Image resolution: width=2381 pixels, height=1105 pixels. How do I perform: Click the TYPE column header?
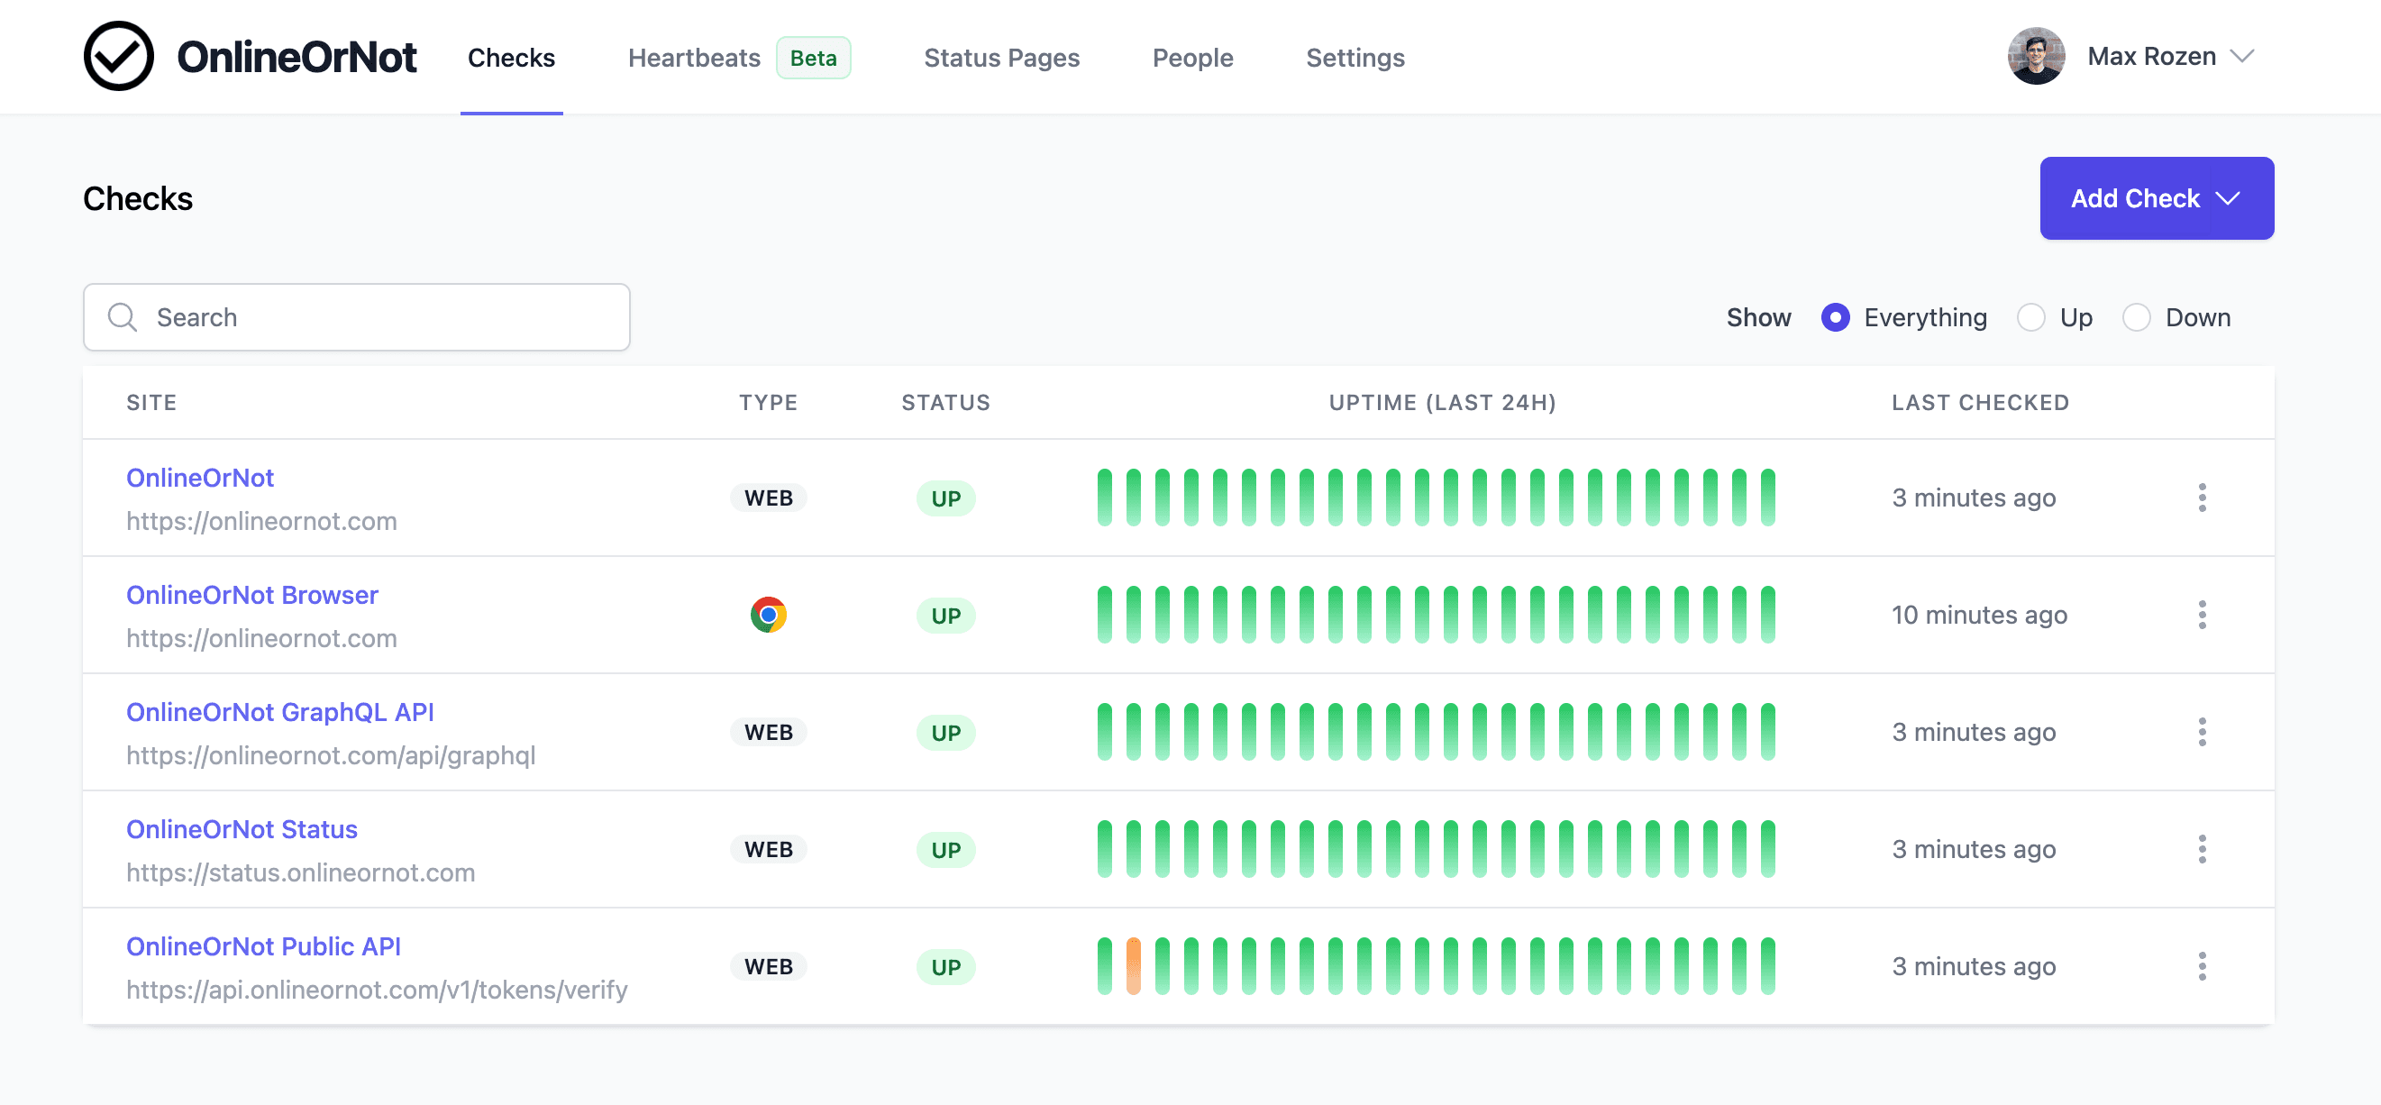[x=768, y=402]
